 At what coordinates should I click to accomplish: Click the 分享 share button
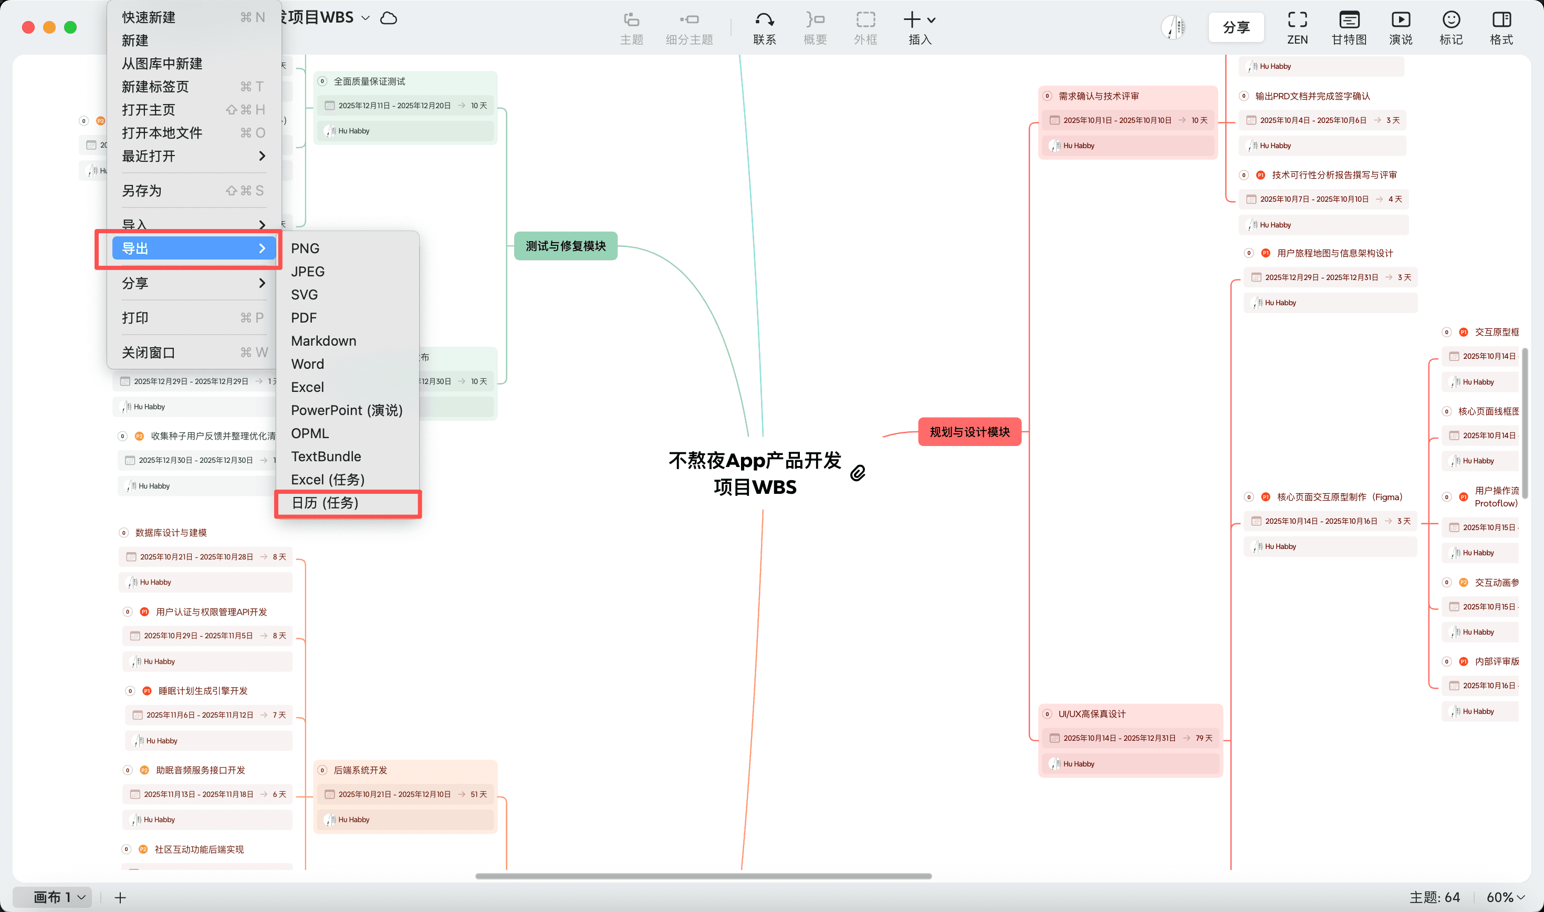click(x=1236, y=27)
